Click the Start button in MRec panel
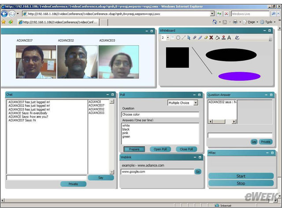 click(241, 176)
